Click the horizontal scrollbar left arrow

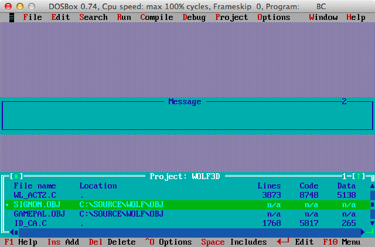[12, 232]
